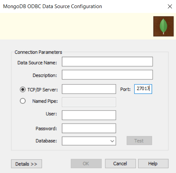Screen dimensions: 176x173
Task: Click the MongoDB leaf logo icon
Action: pyautogui.click(x=163, y=26)
